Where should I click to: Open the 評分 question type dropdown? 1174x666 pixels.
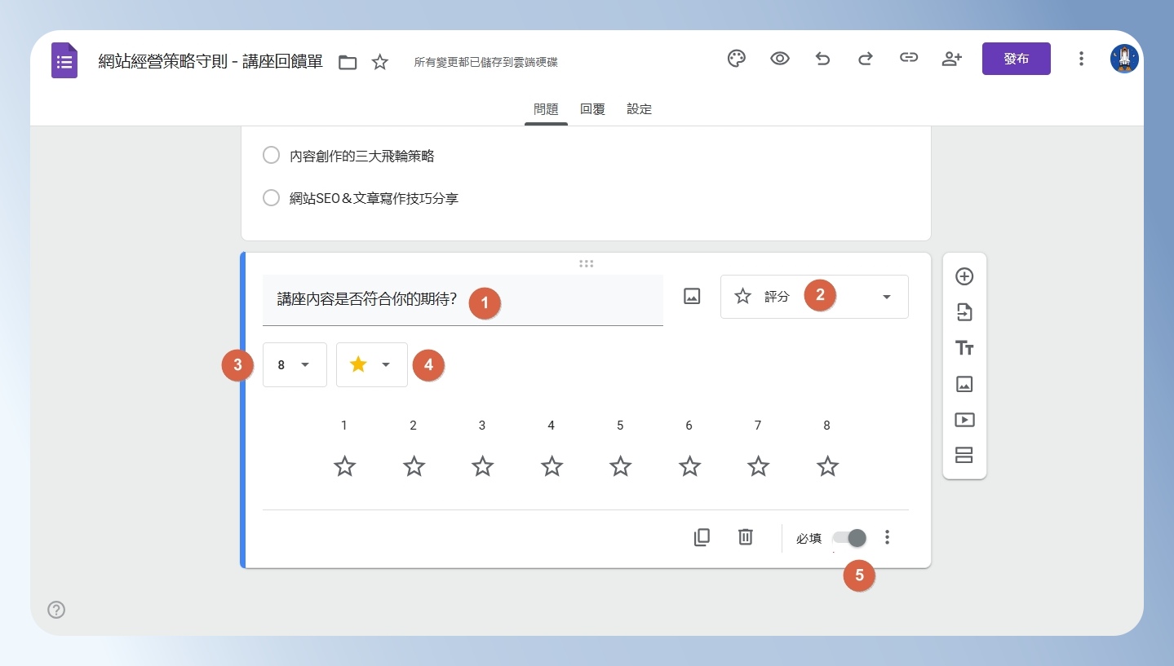814,297
